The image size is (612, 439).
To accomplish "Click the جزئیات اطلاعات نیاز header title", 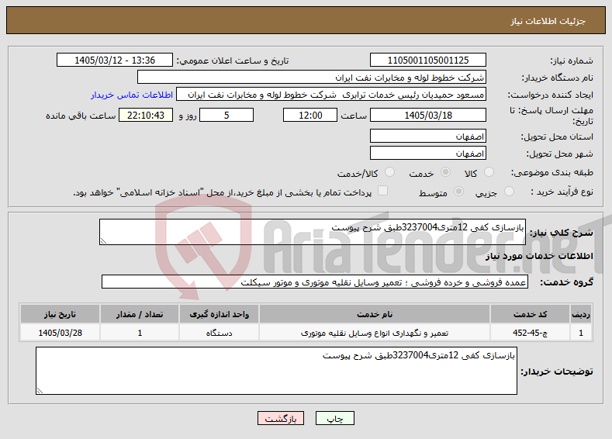I will click(x=548, y=21).
